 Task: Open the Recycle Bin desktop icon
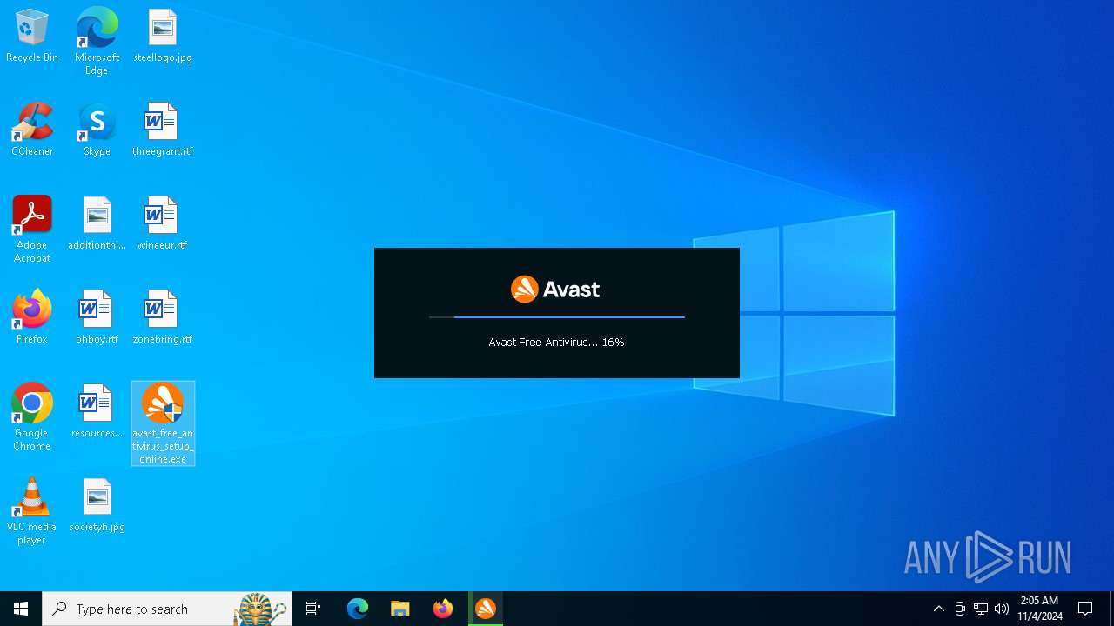pos(32,37)
